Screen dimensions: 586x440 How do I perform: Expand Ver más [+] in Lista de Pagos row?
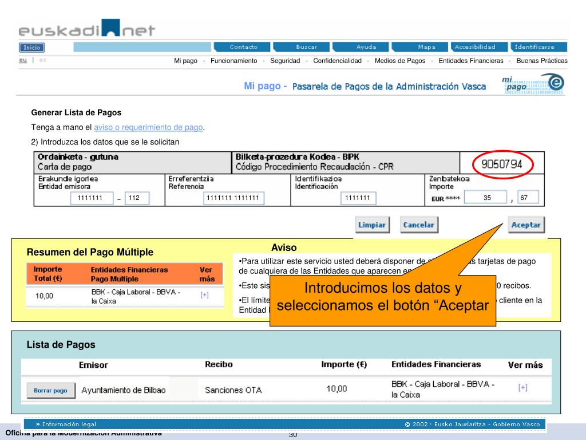(x=523, y=388)
